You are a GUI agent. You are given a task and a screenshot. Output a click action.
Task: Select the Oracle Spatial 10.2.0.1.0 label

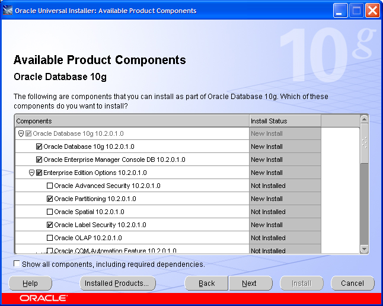pyautogui.click(x=89, y=212)
